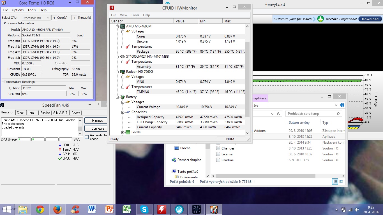Sort Explorer by Datum změny column
383x215 pixels.
(x=299, y=123)
